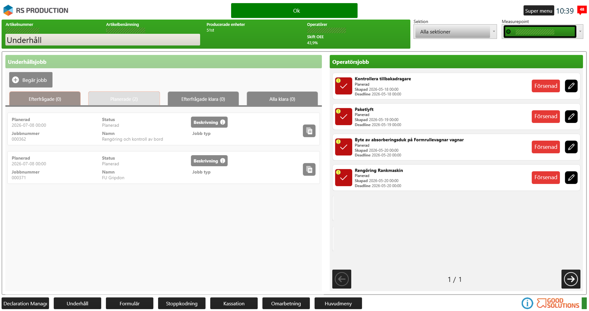Switch to Efterfrågade klara (0) tab

[x=203, y=99]
